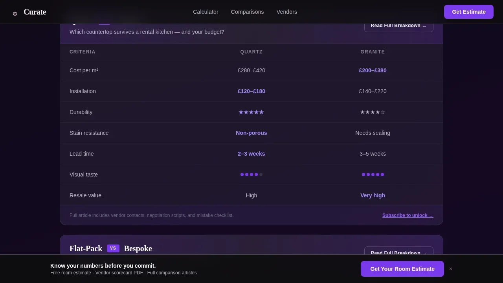The height and width of the screenshot is (283, 503).
Task: Click Granite cost £200–£380 value
Action: tap(373, 70)
